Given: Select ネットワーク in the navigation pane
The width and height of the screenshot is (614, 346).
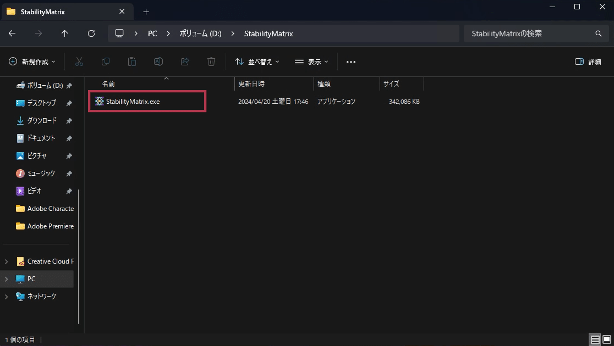Looking at the screenshot, I should 36,297.
